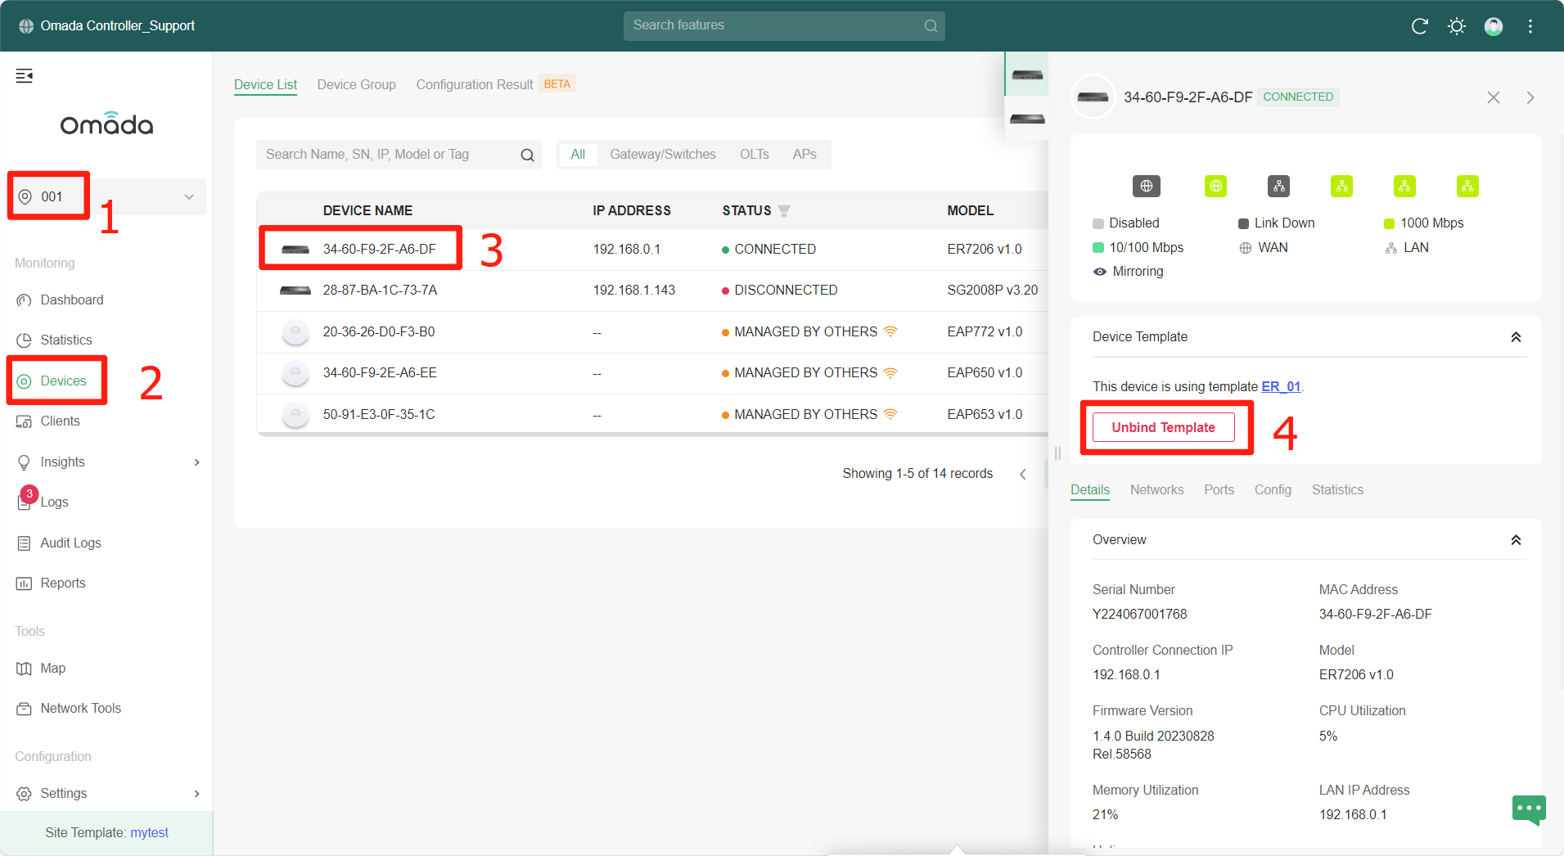
Task: Click the Omada Controller globe icon
Action: [26, 26]
